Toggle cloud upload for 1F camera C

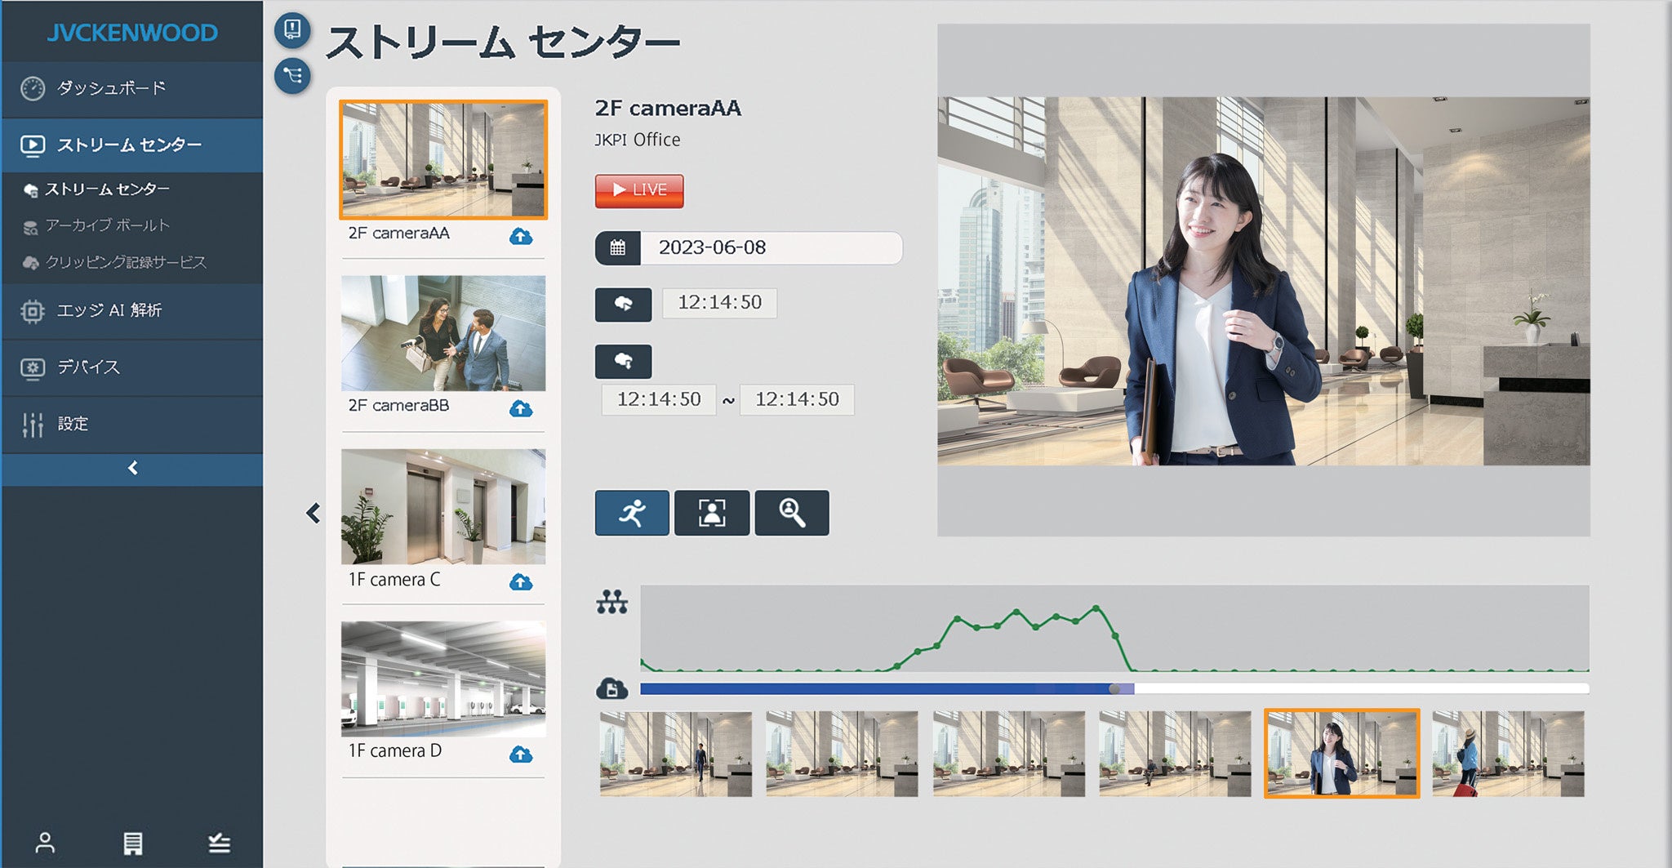[522, 582]
